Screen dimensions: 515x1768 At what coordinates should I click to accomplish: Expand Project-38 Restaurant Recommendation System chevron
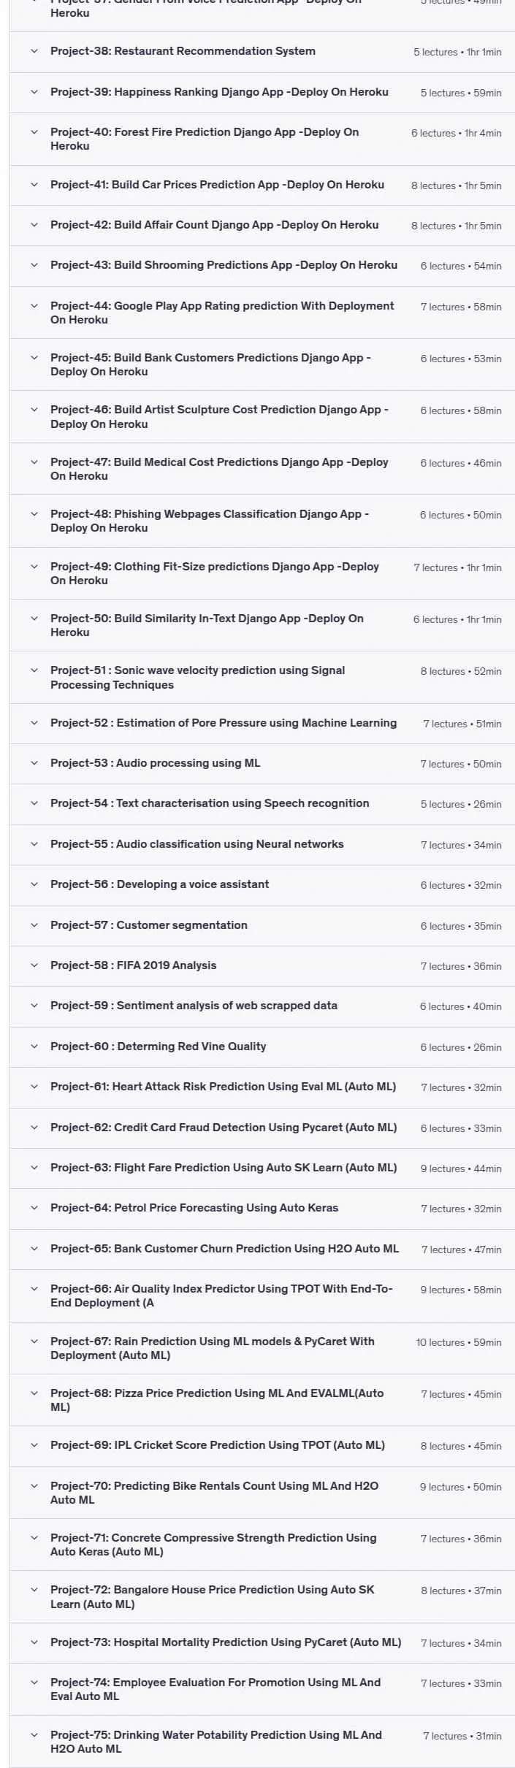pos(34,51)
